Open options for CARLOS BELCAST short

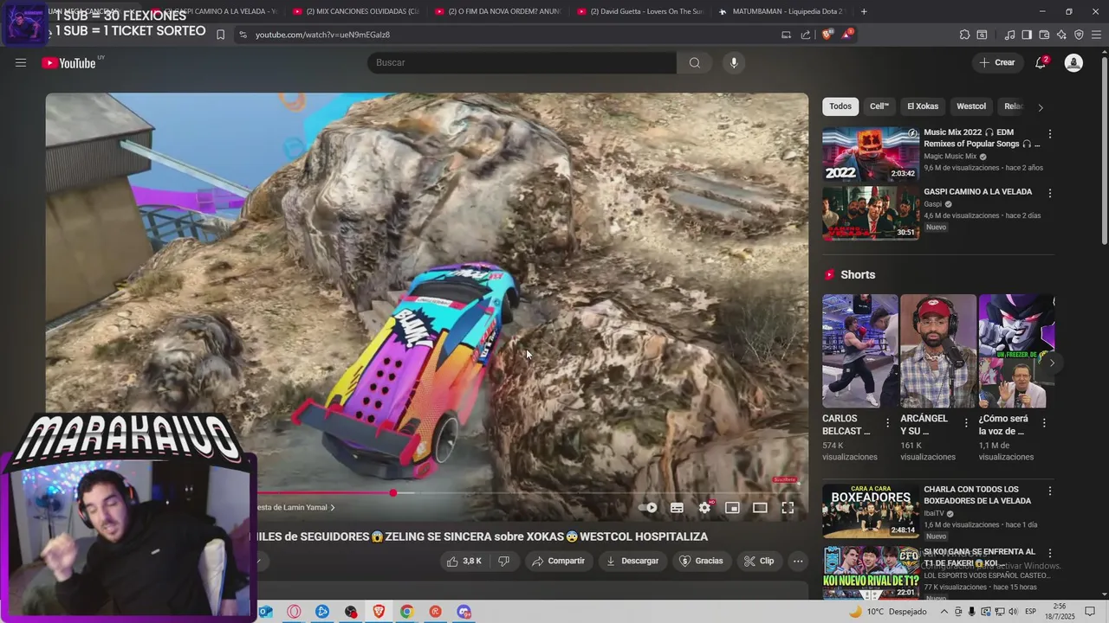click(x=887, y=423)
